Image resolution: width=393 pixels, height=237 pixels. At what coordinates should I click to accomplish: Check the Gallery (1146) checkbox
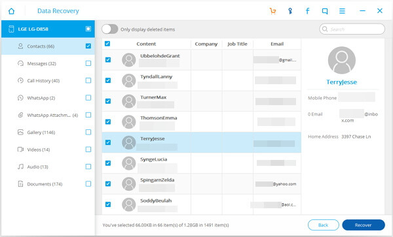click(88, 132)
